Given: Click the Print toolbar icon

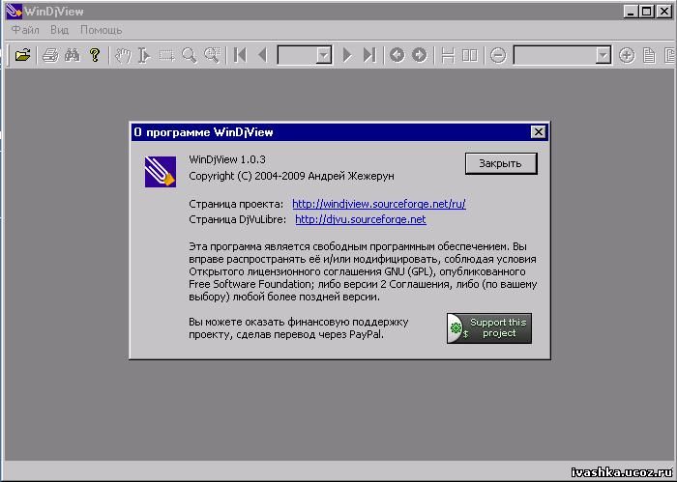Looking at the screenshot, I should tap(50, 55).
